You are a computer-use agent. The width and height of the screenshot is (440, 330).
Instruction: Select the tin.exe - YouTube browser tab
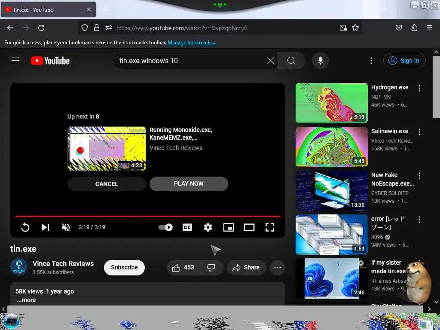coord(48,9)
